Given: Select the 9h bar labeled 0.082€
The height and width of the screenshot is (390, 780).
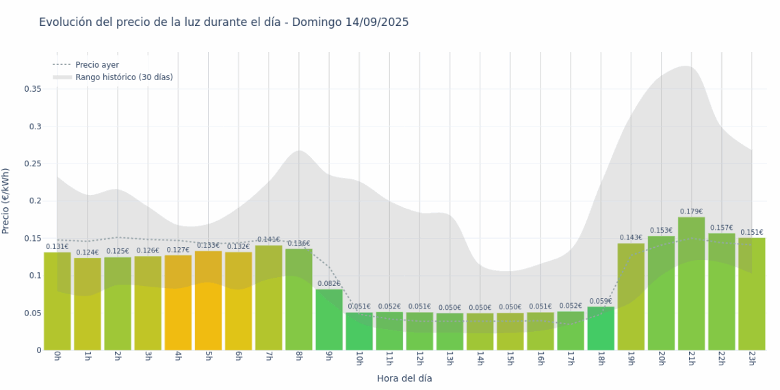Looking at the screenshot, I should coord(329,320).
